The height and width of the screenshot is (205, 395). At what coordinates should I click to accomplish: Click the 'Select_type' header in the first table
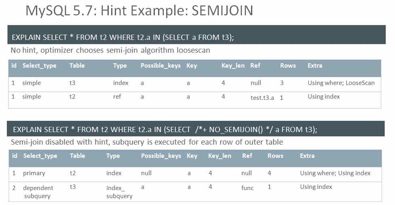pos(39,66)
